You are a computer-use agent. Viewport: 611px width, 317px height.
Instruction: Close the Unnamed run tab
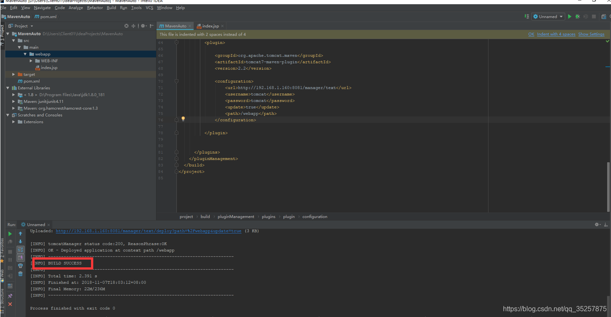pos(48,225)
